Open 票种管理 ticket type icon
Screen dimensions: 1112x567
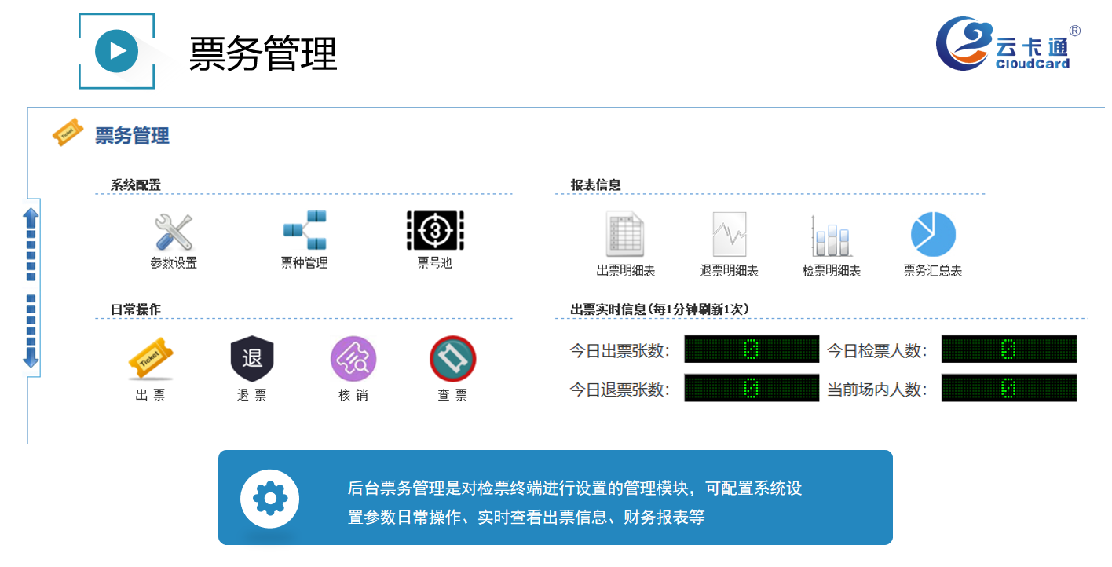(x=305, y=229)
